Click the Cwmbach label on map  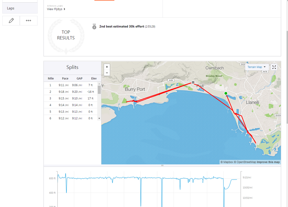[214, 68]
